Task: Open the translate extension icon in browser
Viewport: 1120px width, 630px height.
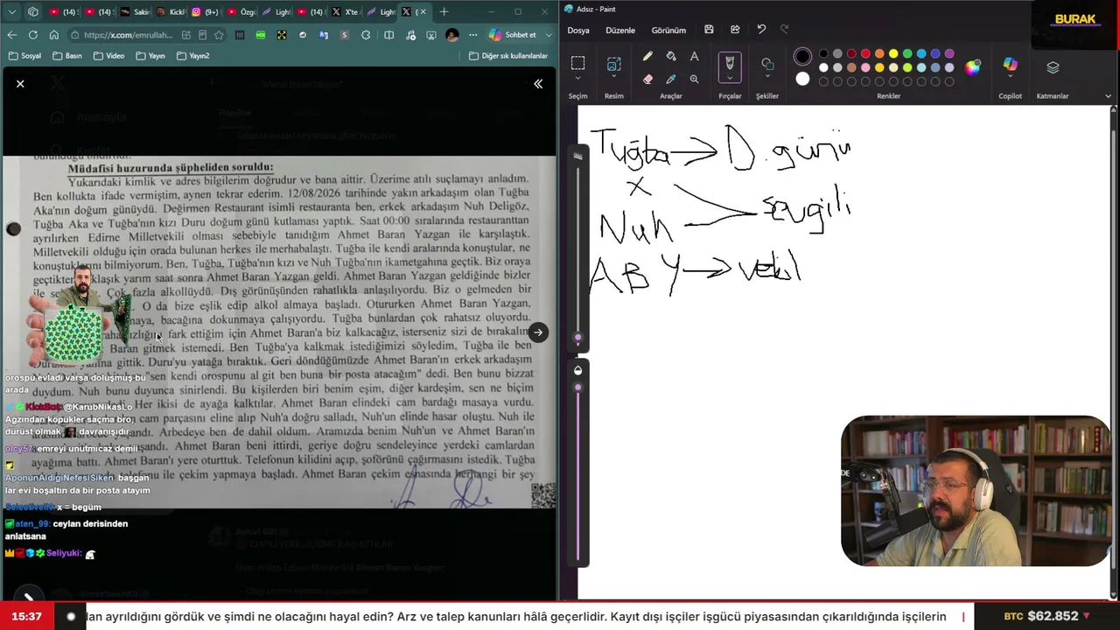Action: click(x=324, y=35)
